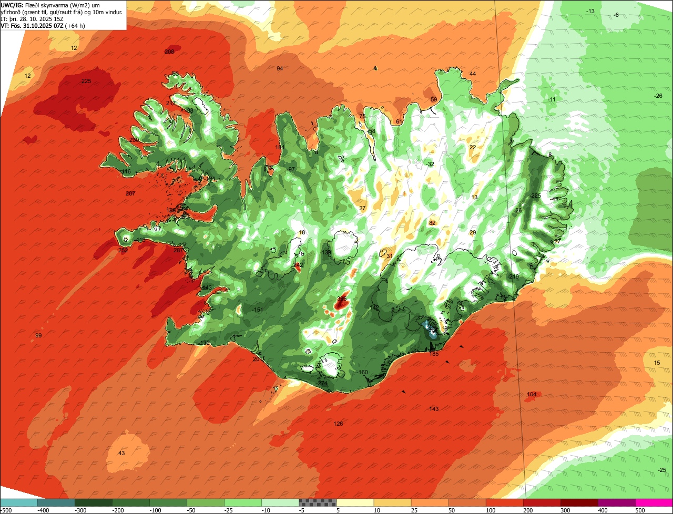Click the '-32' map value

point(430,165)
